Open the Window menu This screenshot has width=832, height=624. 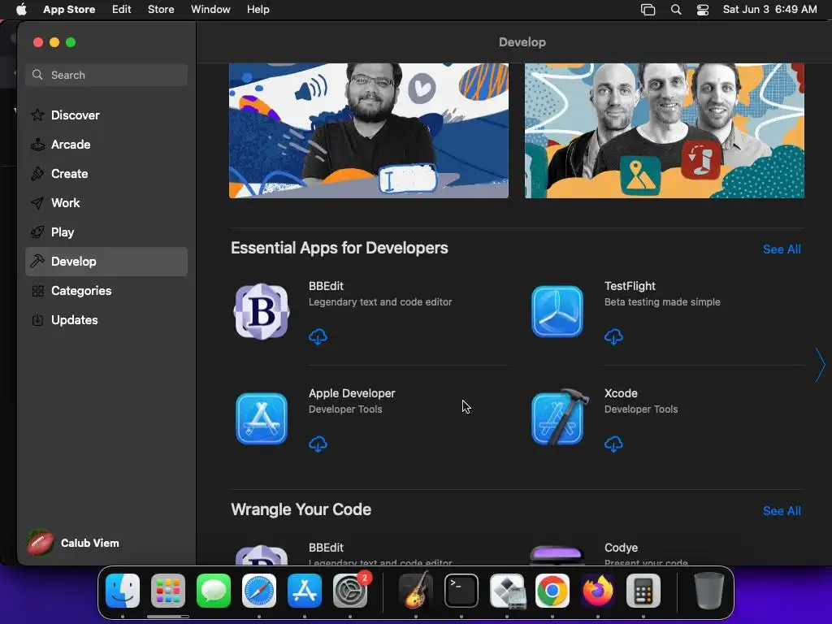tap(210, 10)
